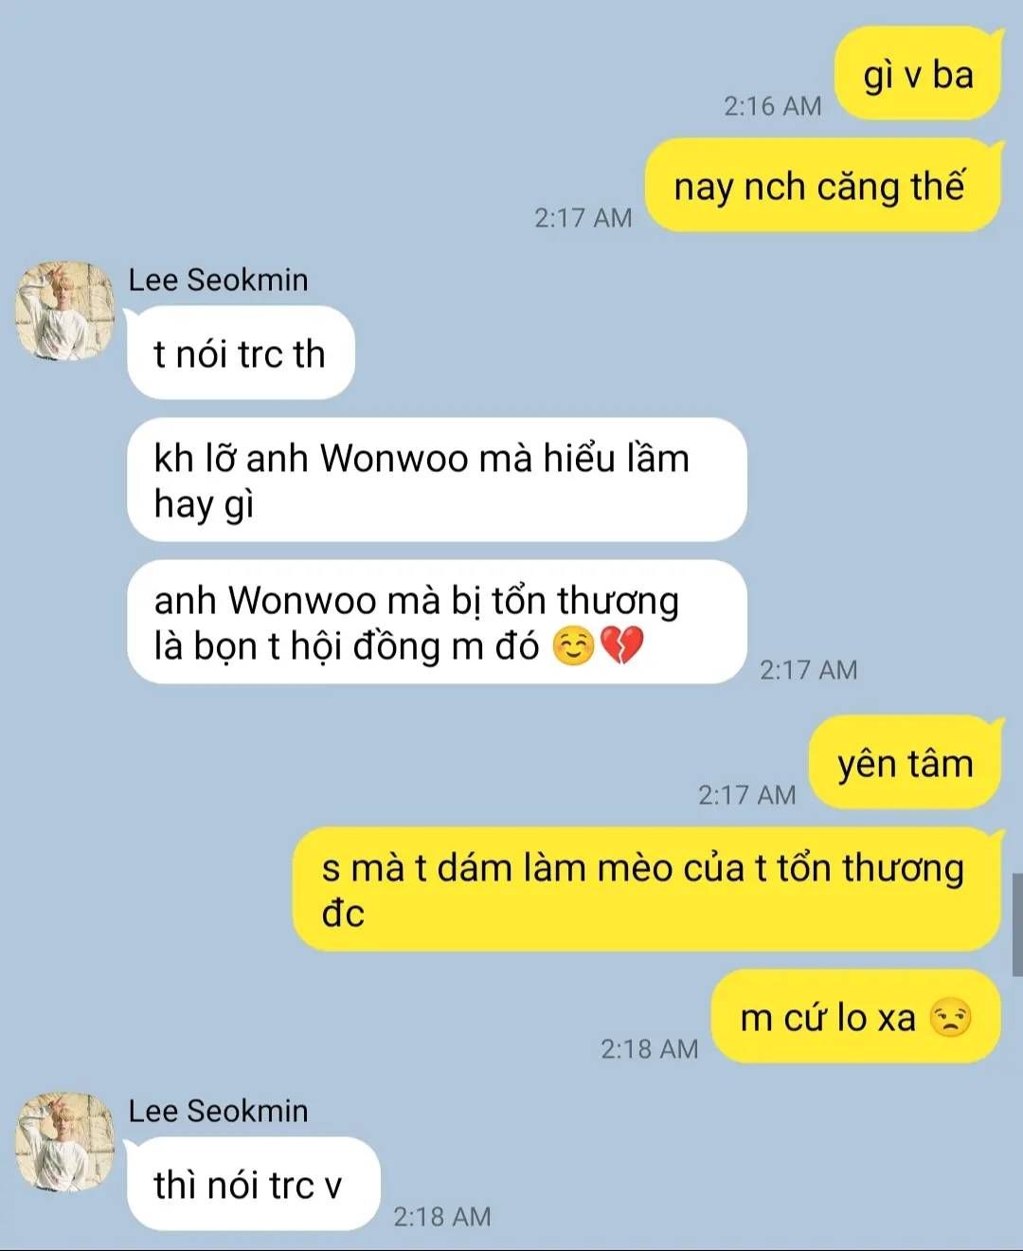The height and width of the screenshot is (1251, 1023).
Task: Click the broken heart emoji
Action: [622, 646]
